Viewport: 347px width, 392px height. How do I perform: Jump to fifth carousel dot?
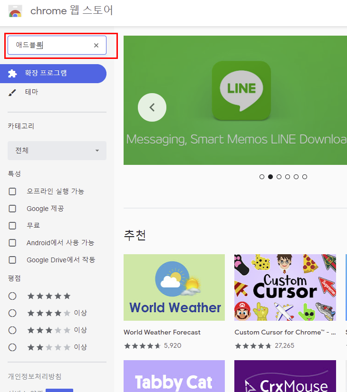point(296,177)
